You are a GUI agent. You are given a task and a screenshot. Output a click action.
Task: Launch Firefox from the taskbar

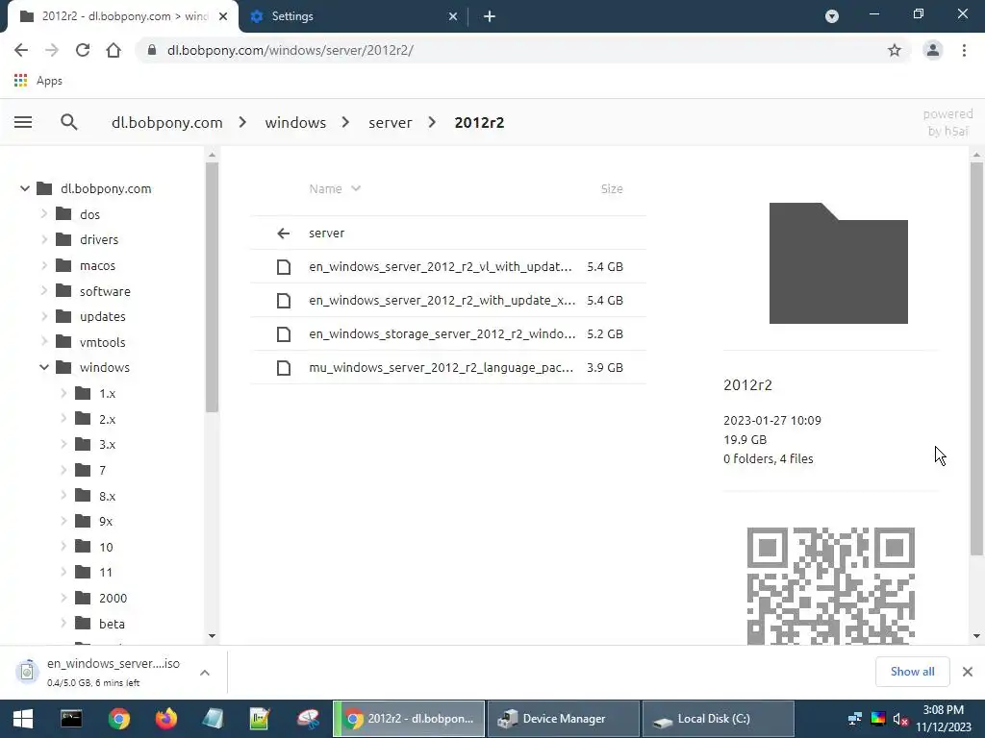point(165,719)
